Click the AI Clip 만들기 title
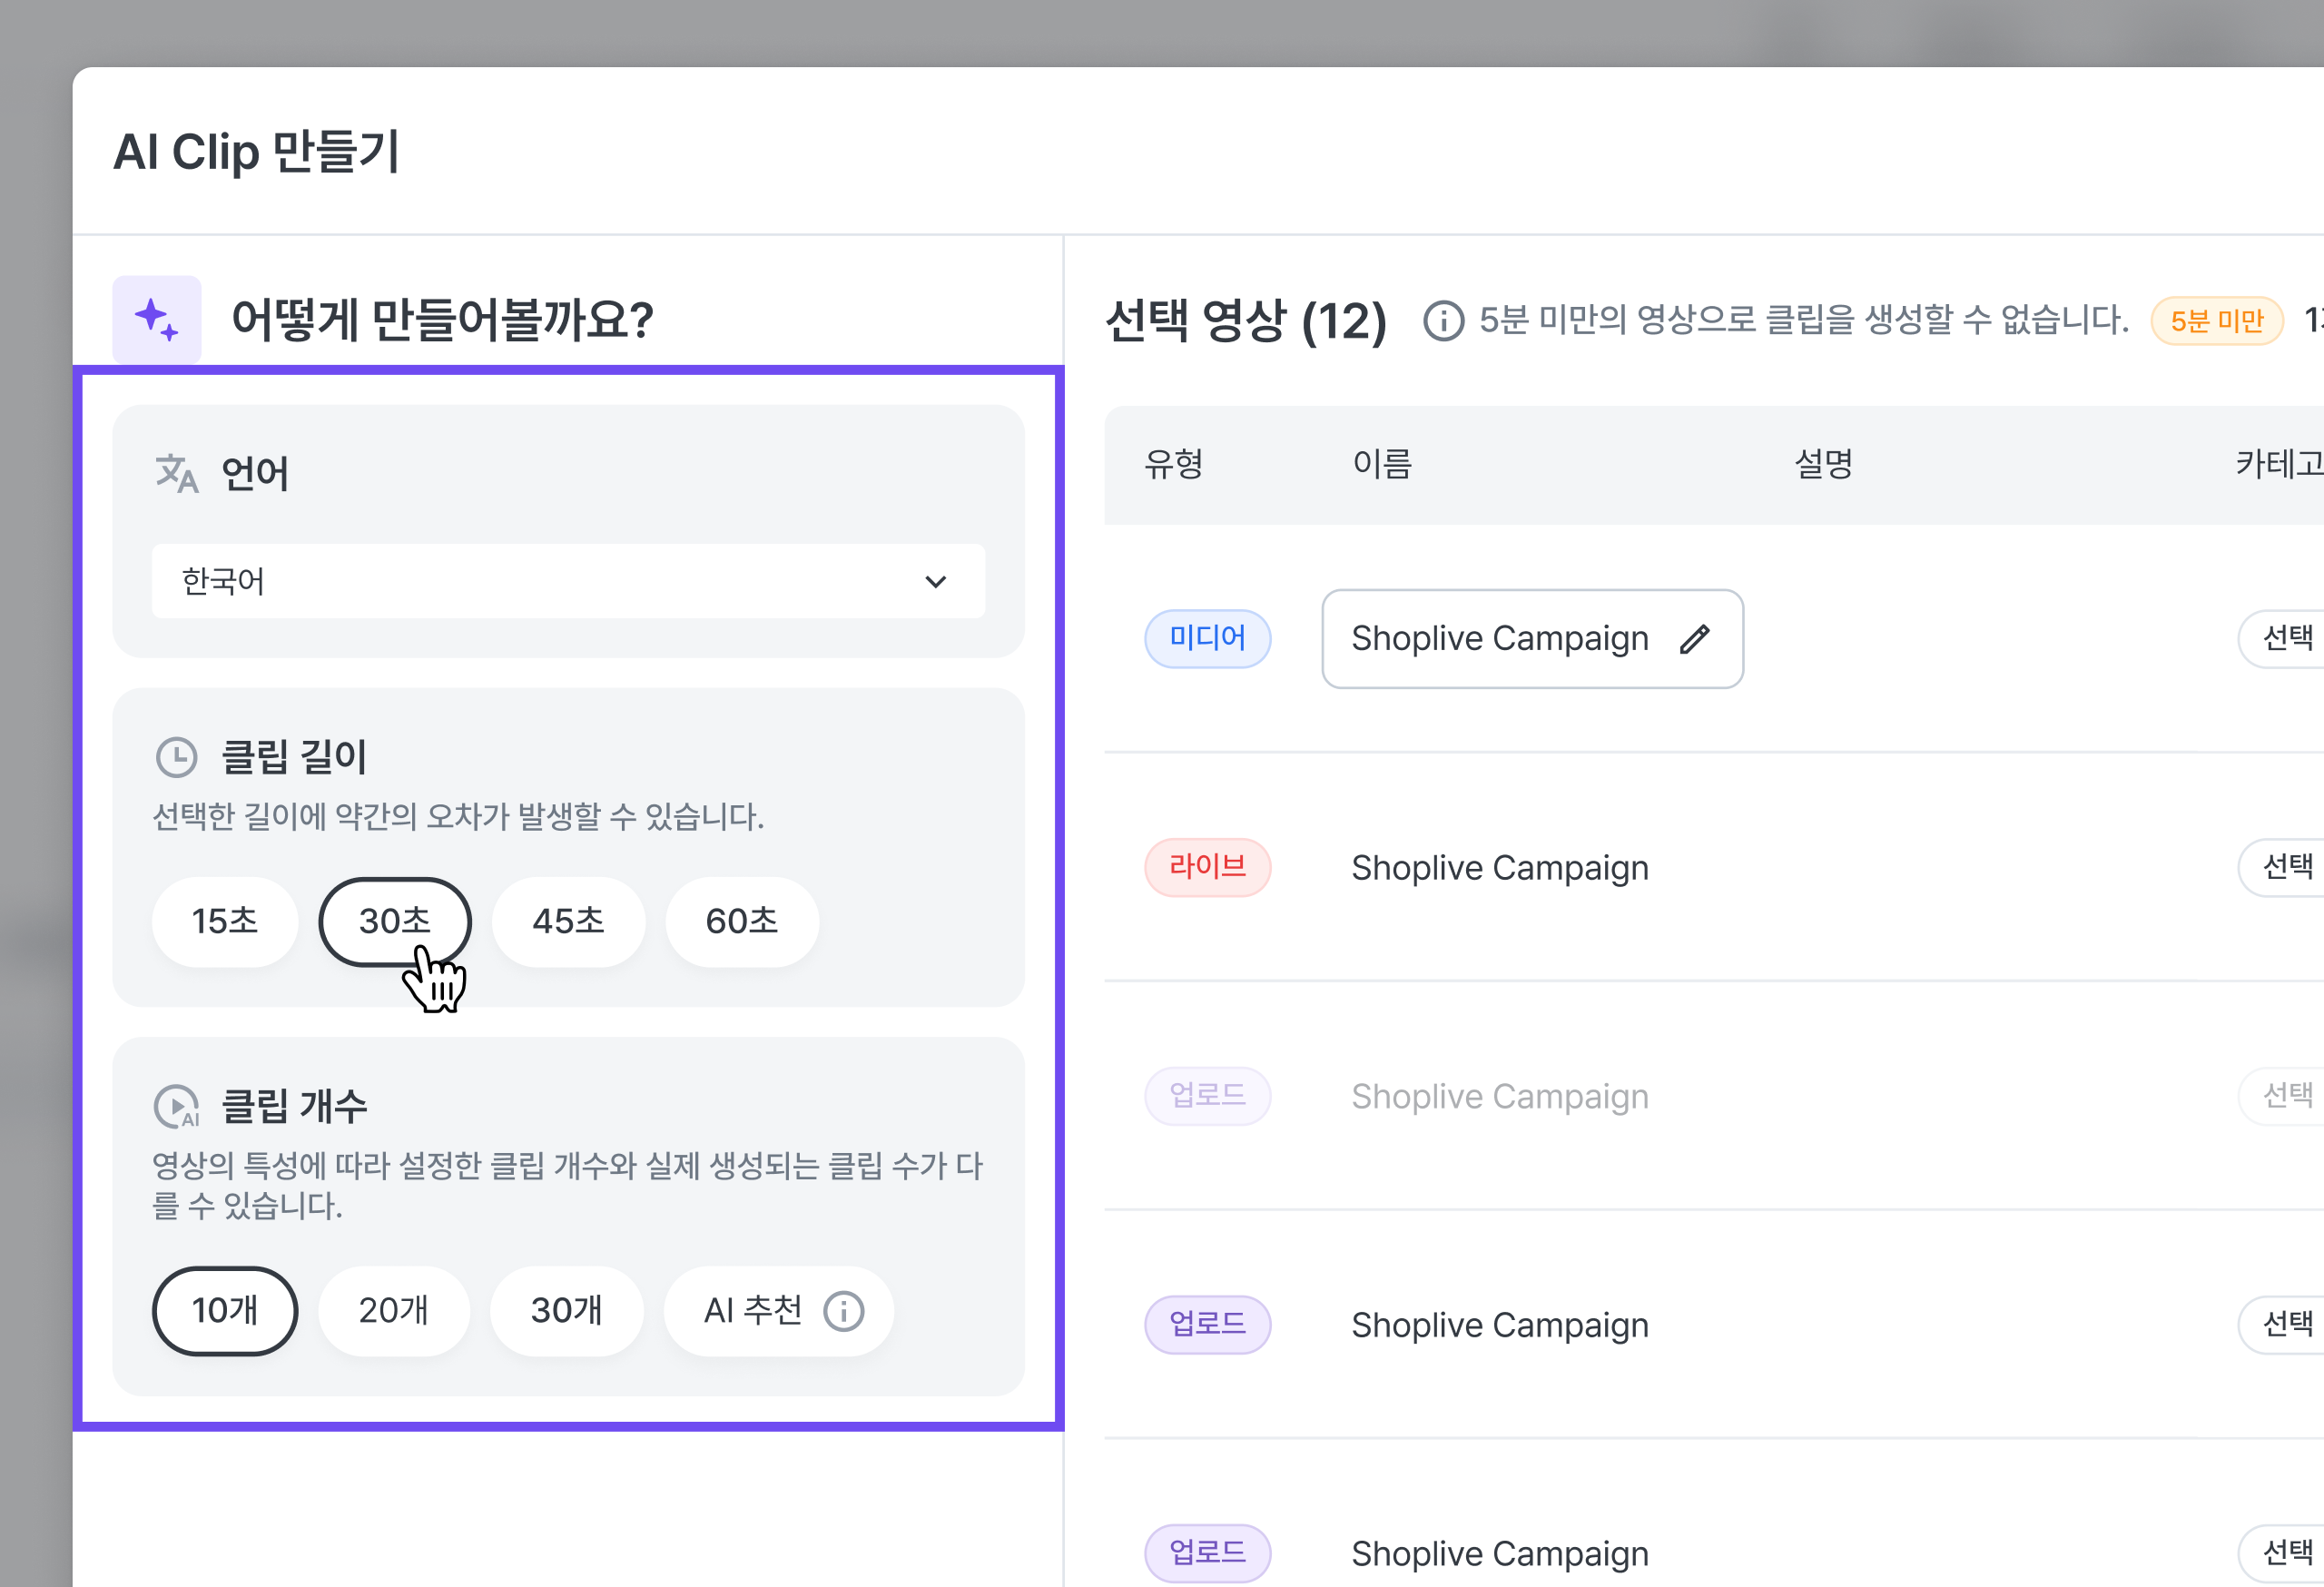 coord(256,152)
